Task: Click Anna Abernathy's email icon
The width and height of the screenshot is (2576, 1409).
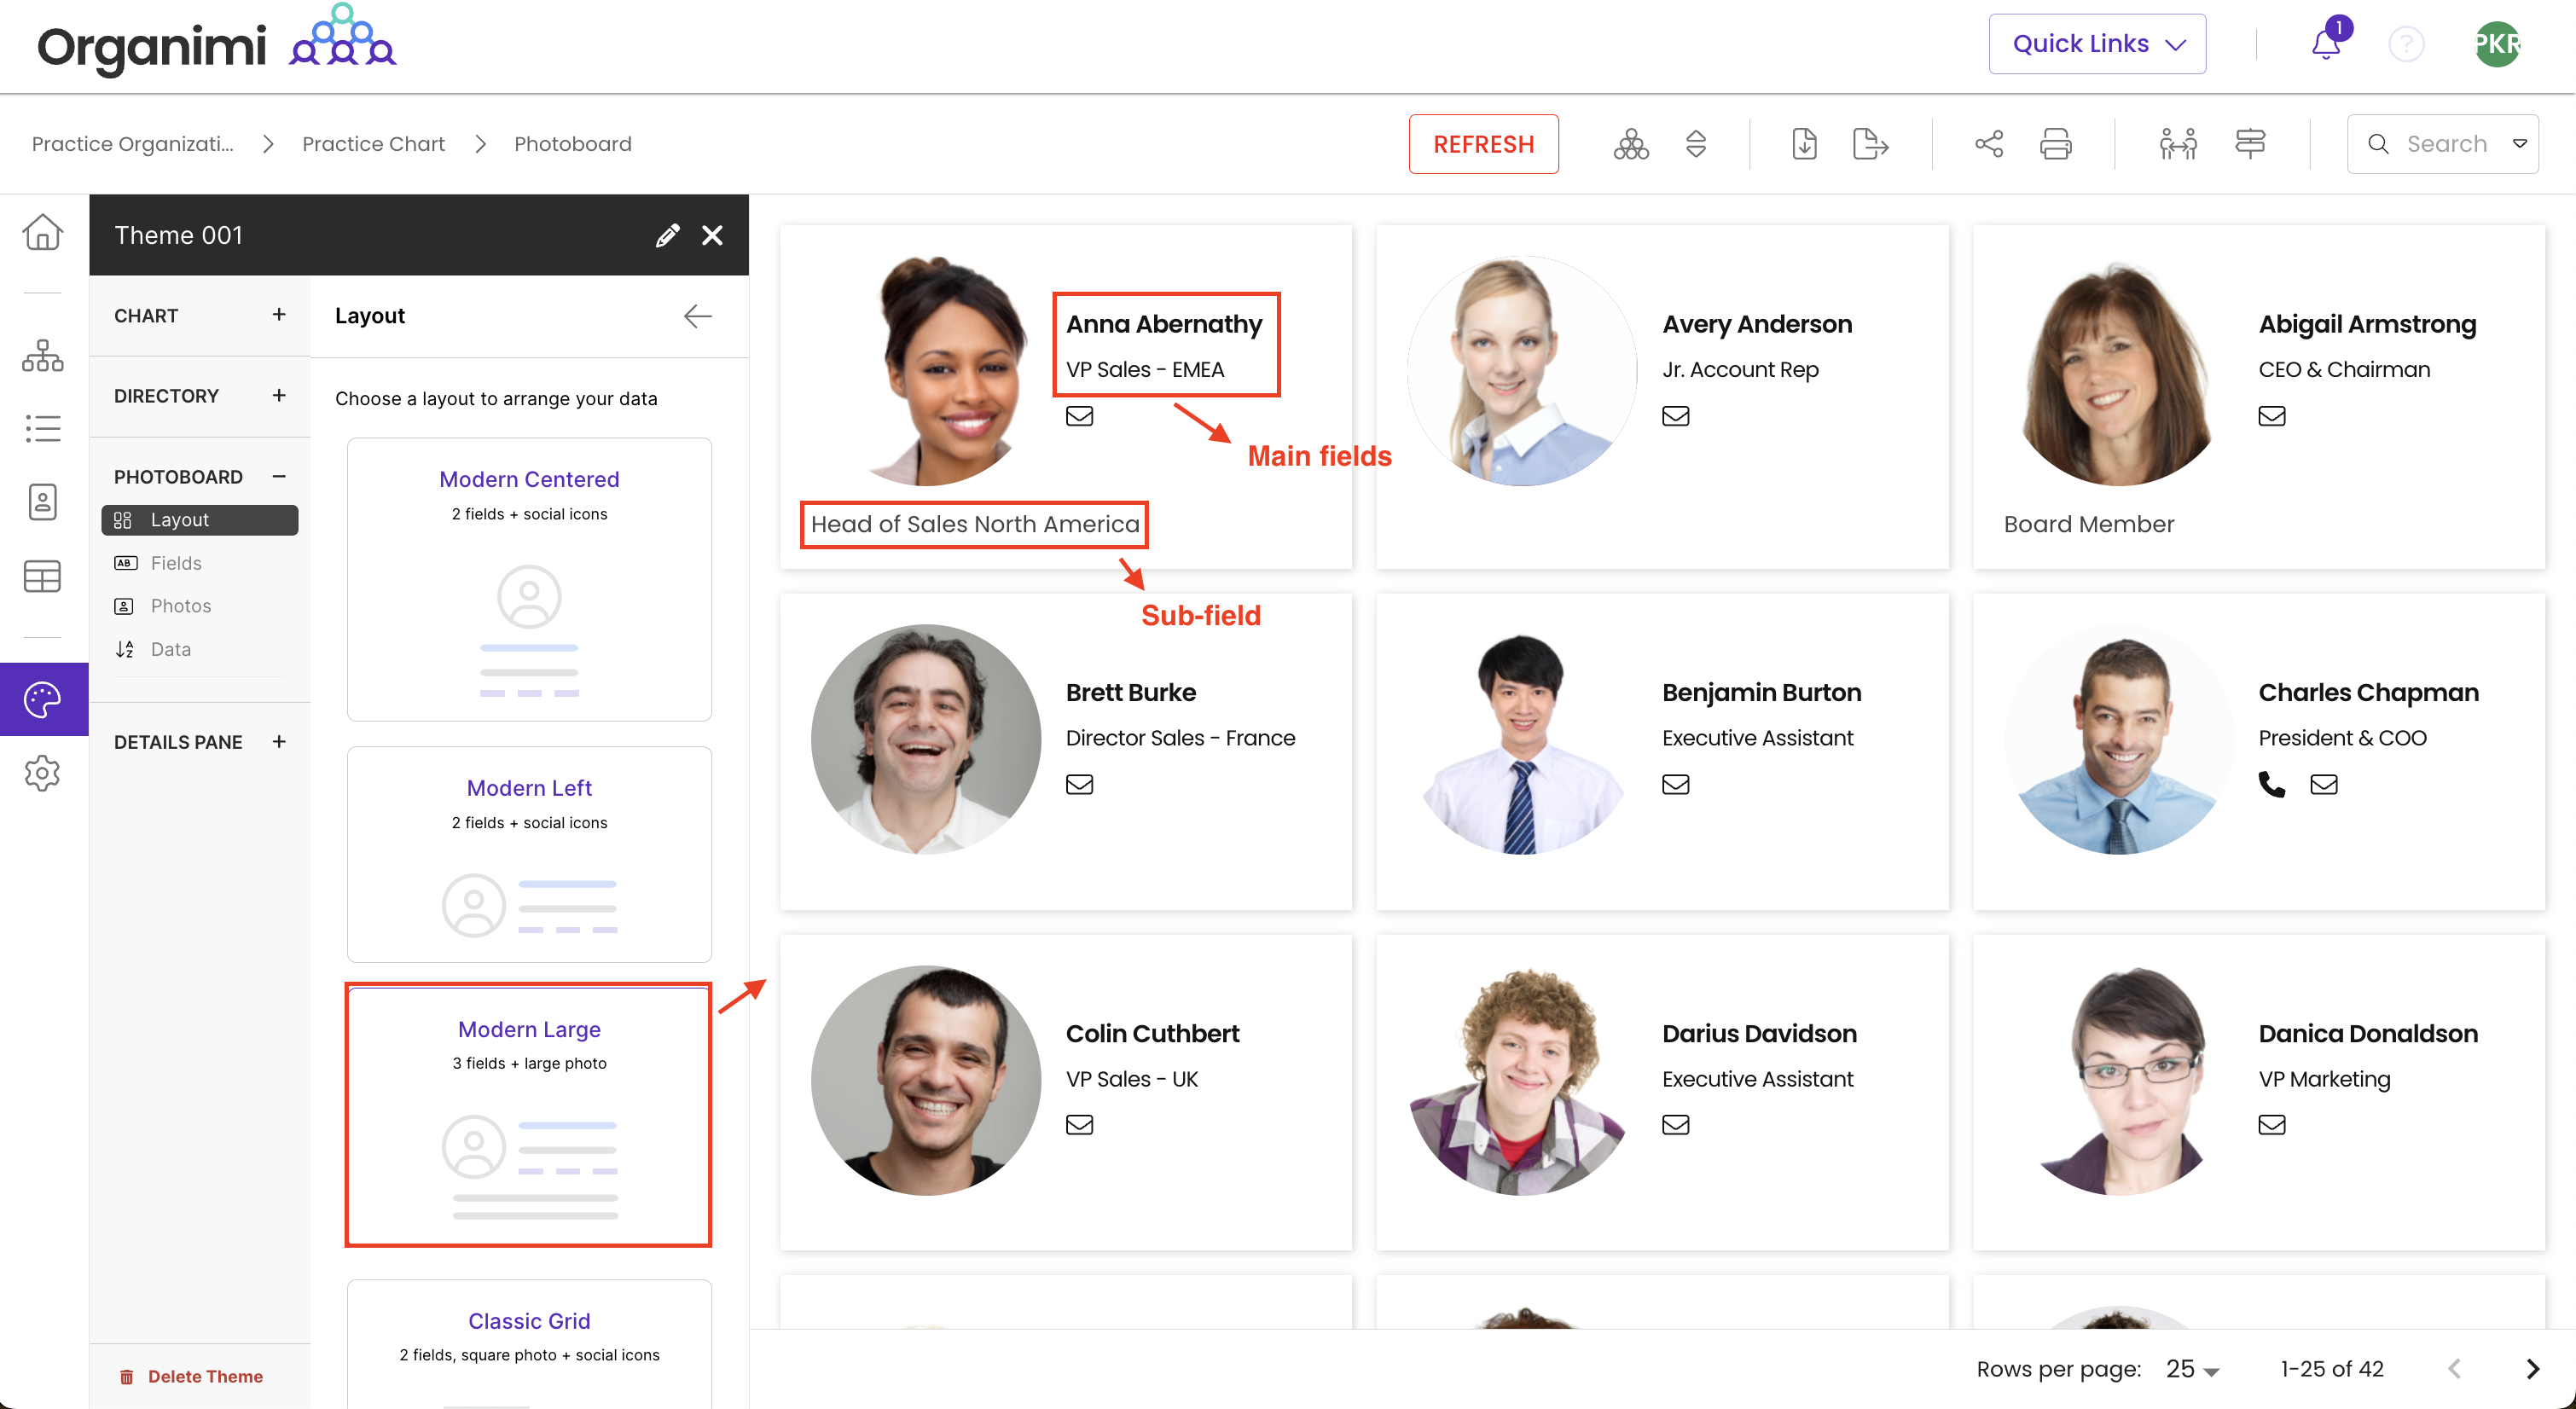Action: (x=1079, y=416)
